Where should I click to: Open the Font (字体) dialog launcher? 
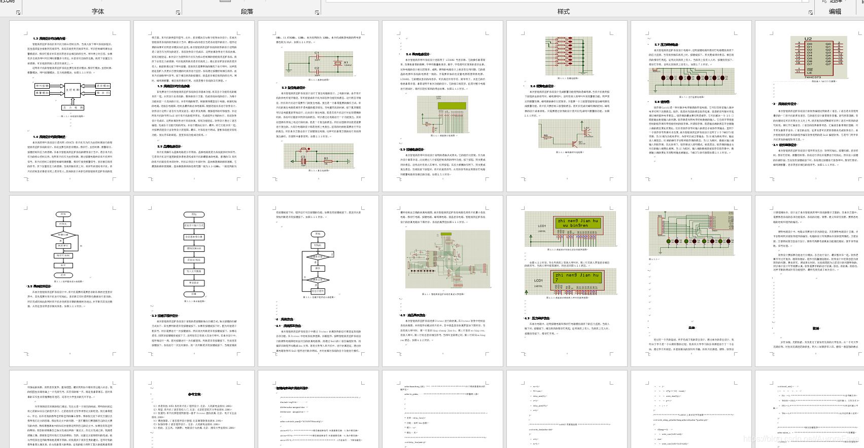(x=178, y=12)
